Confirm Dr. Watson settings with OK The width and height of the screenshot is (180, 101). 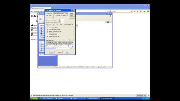pos(52,52)
